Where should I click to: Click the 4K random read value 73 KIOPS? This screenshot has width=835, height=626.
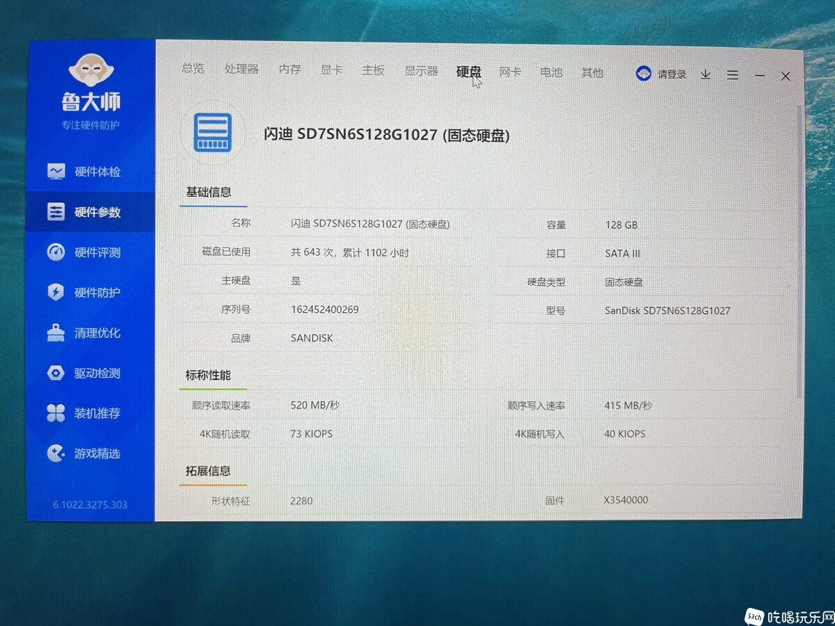tap(312, 433)
